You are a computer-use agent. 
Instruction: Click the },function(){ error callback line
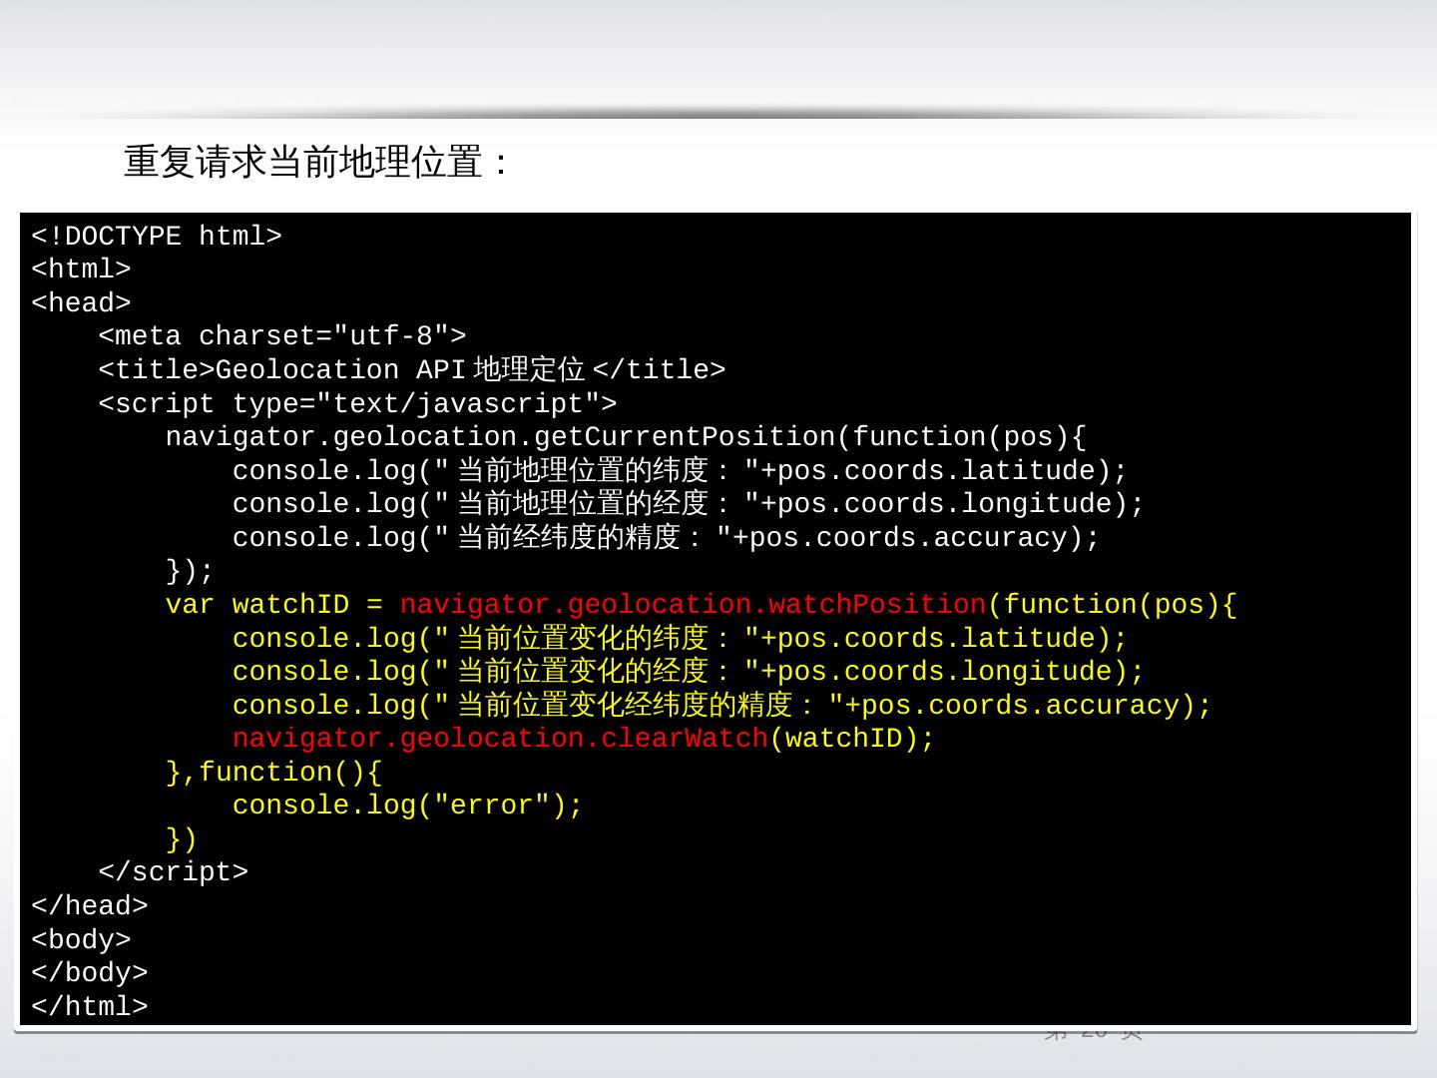pyautogui.click(x=273, y=773)
